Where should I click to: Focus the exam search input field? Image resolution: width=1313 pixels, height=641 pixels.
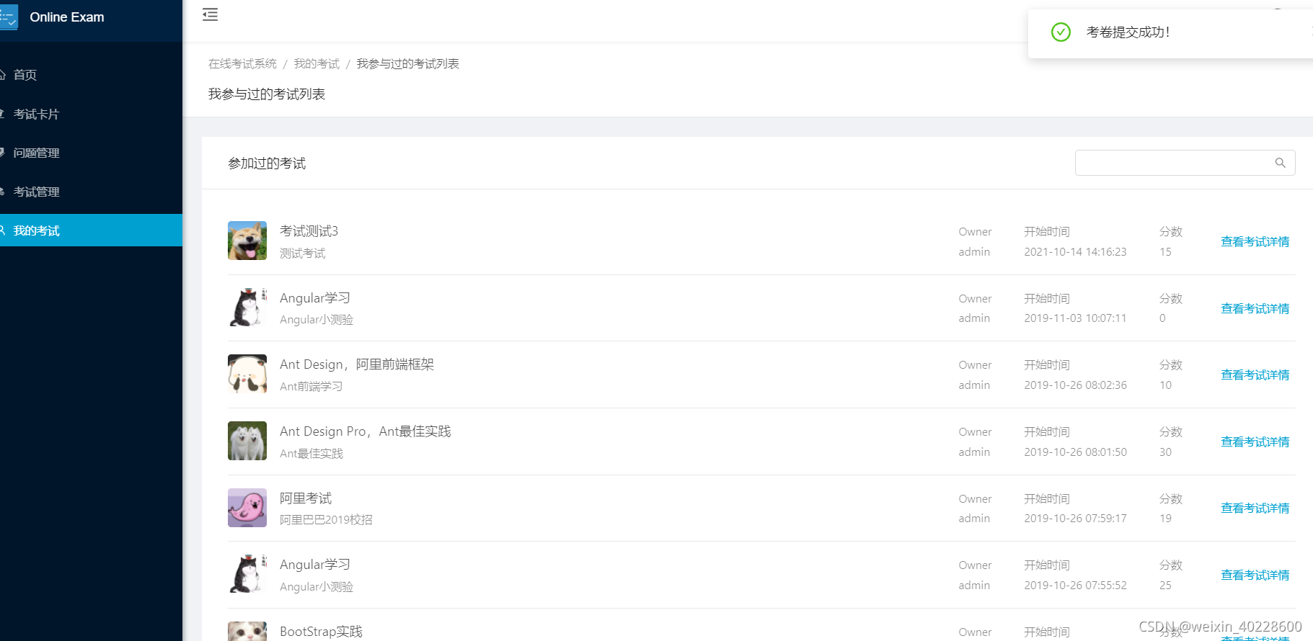[1185, 163]
